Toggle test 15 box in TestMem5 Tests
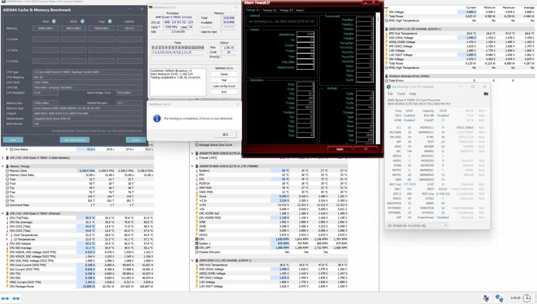The image size is (537, 304). click(202, 48)
